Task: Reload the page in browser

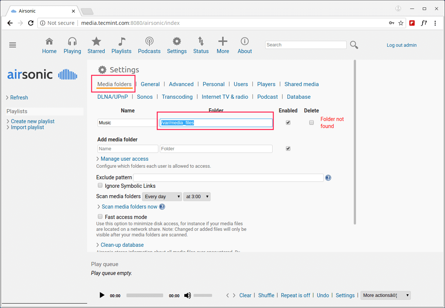Action: tap(31, 23)
